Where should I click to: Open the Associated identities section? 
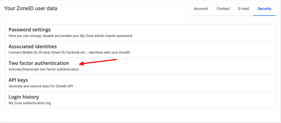(33, 46)
